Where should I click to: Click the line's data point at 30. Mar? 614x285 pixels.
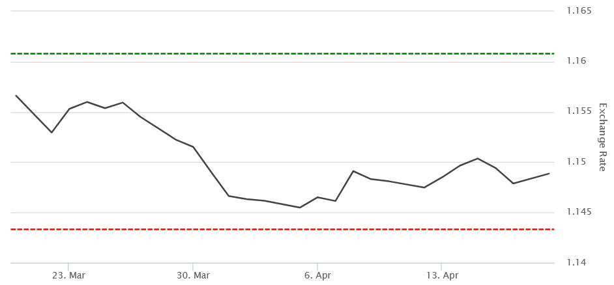pyautogui.click(x=193, y=147)
